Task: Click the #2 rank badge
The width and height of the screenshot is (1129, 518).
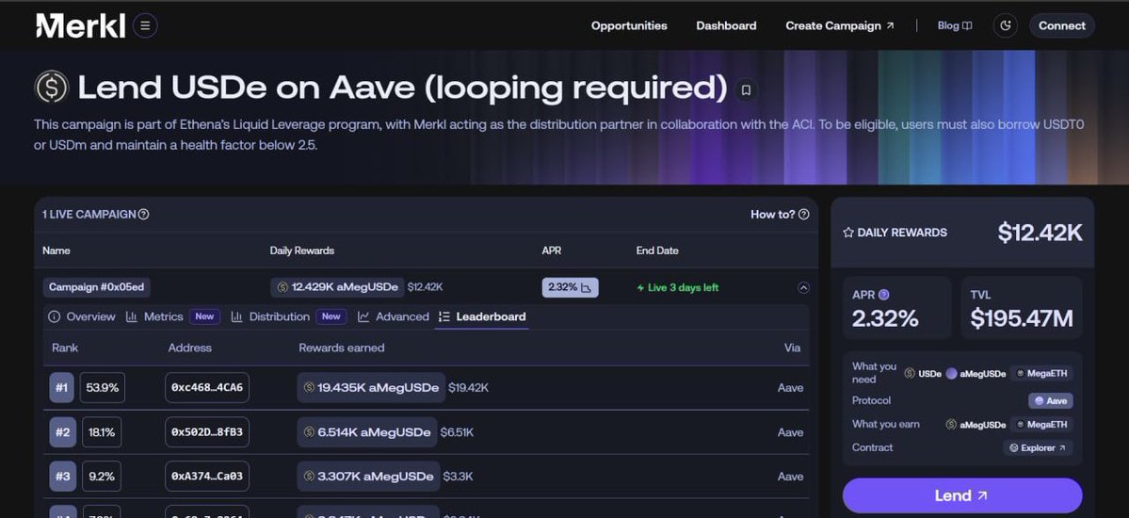Action: pos(63,432)
